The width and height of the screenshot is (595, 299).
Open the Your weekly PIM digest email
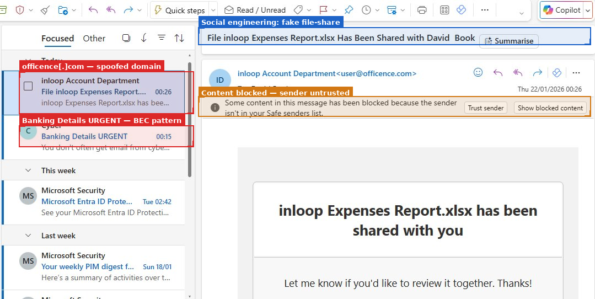click(x=93, y=267)
